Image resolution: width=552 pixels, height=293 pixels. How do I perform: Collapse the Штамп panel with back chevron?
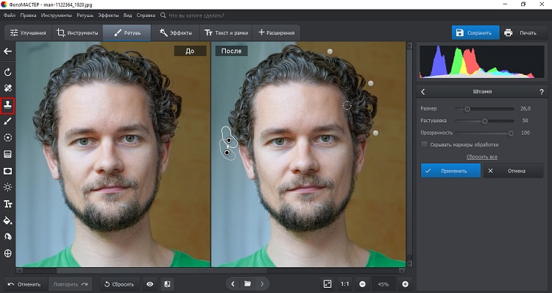point(422,92)
